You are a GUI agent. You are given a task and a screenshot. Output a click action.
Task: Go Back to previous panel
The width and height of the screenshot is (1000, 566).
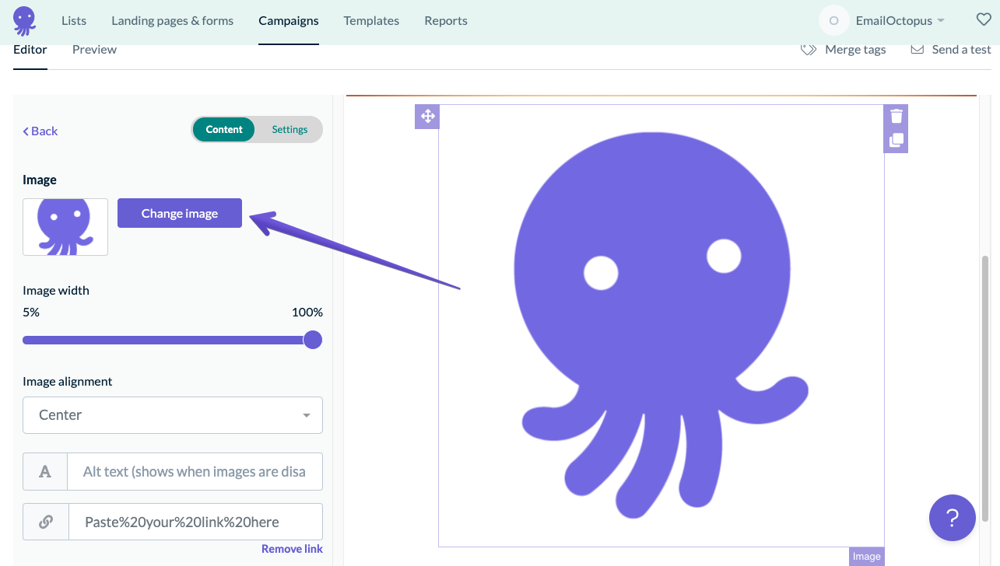tap(40, 131)
